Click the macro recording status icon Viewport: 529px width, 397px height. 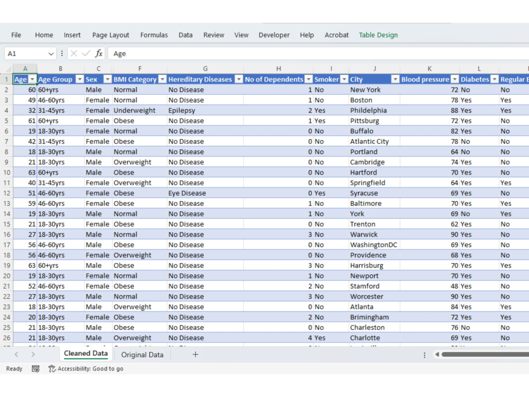(35, 368)
